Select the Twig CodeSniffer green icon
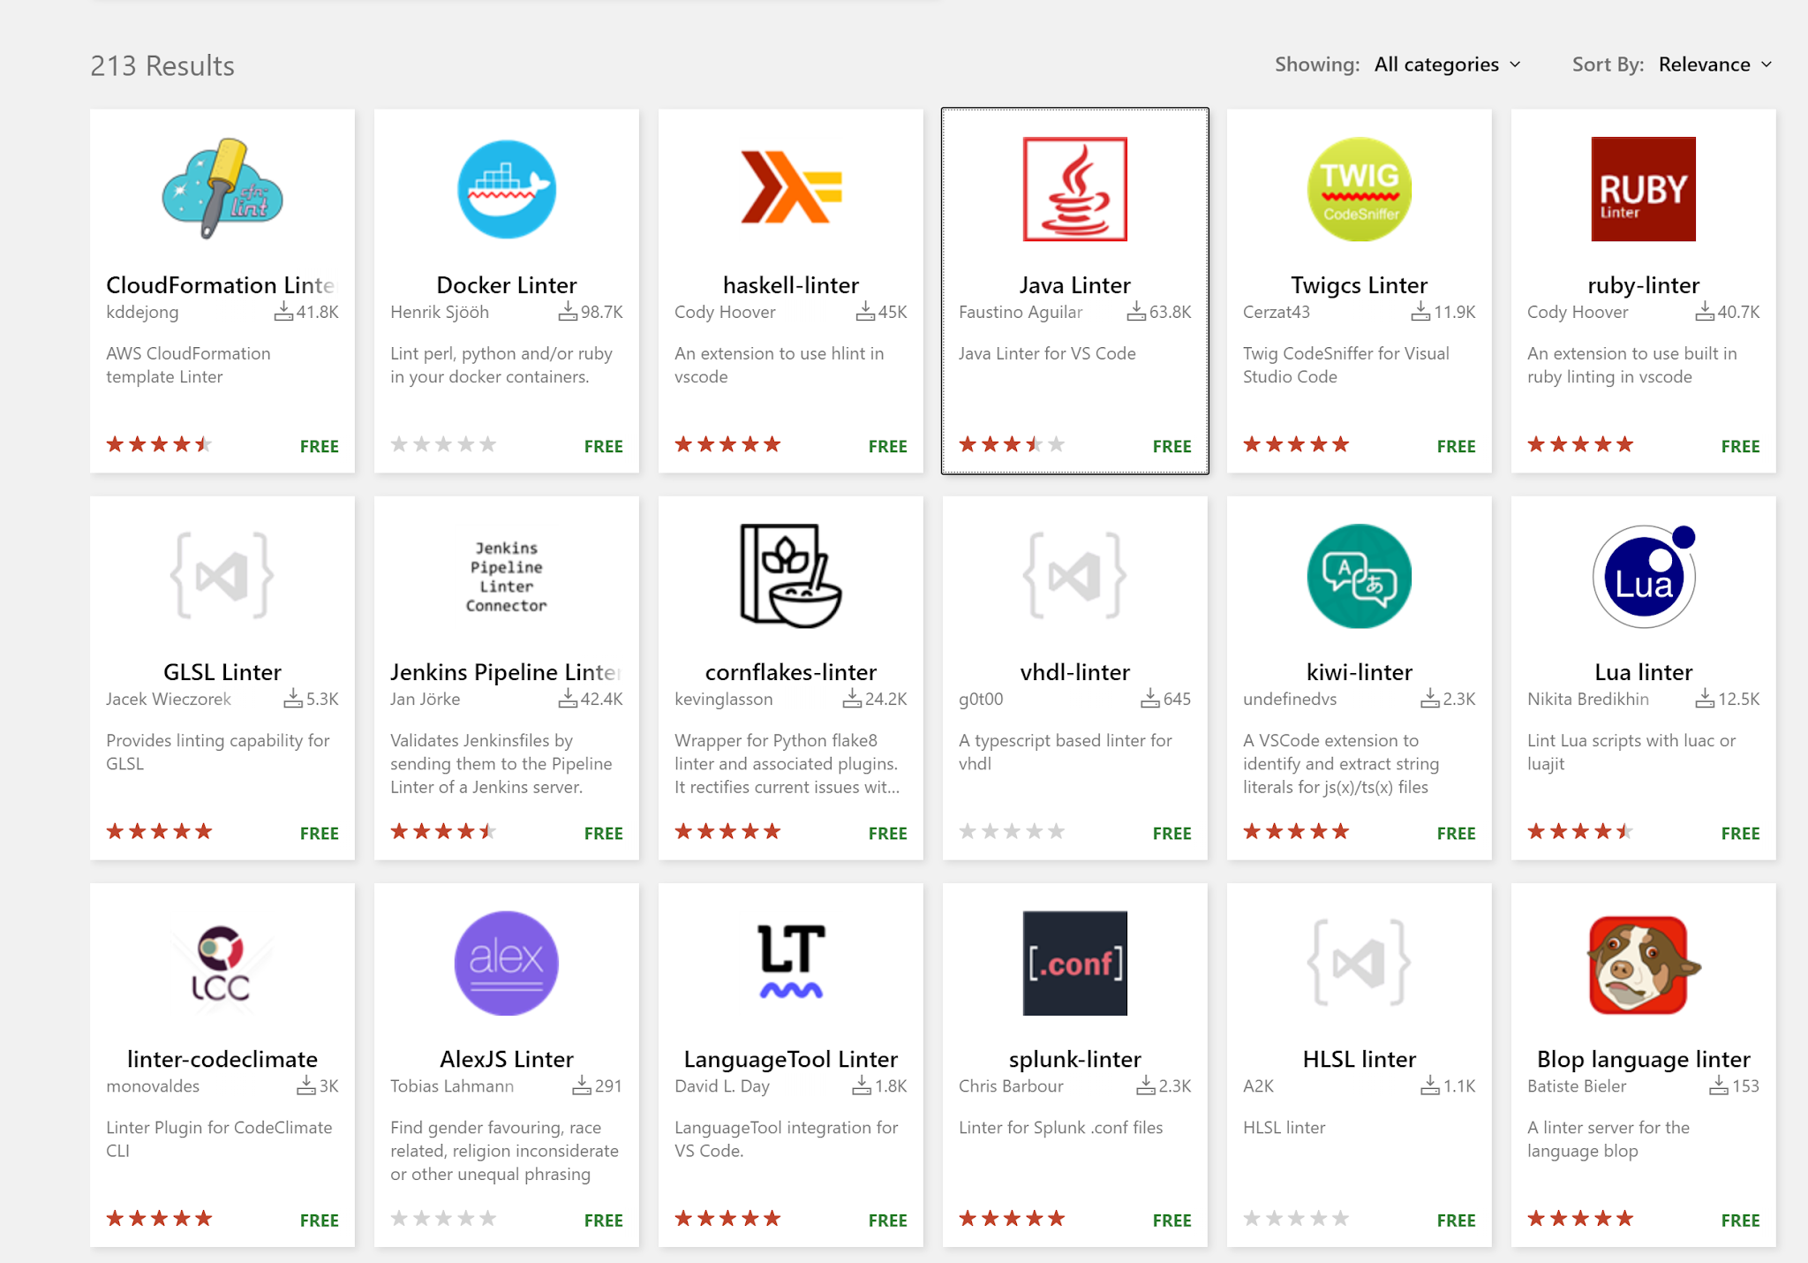1808x1263 pixels. point(1359,189)
